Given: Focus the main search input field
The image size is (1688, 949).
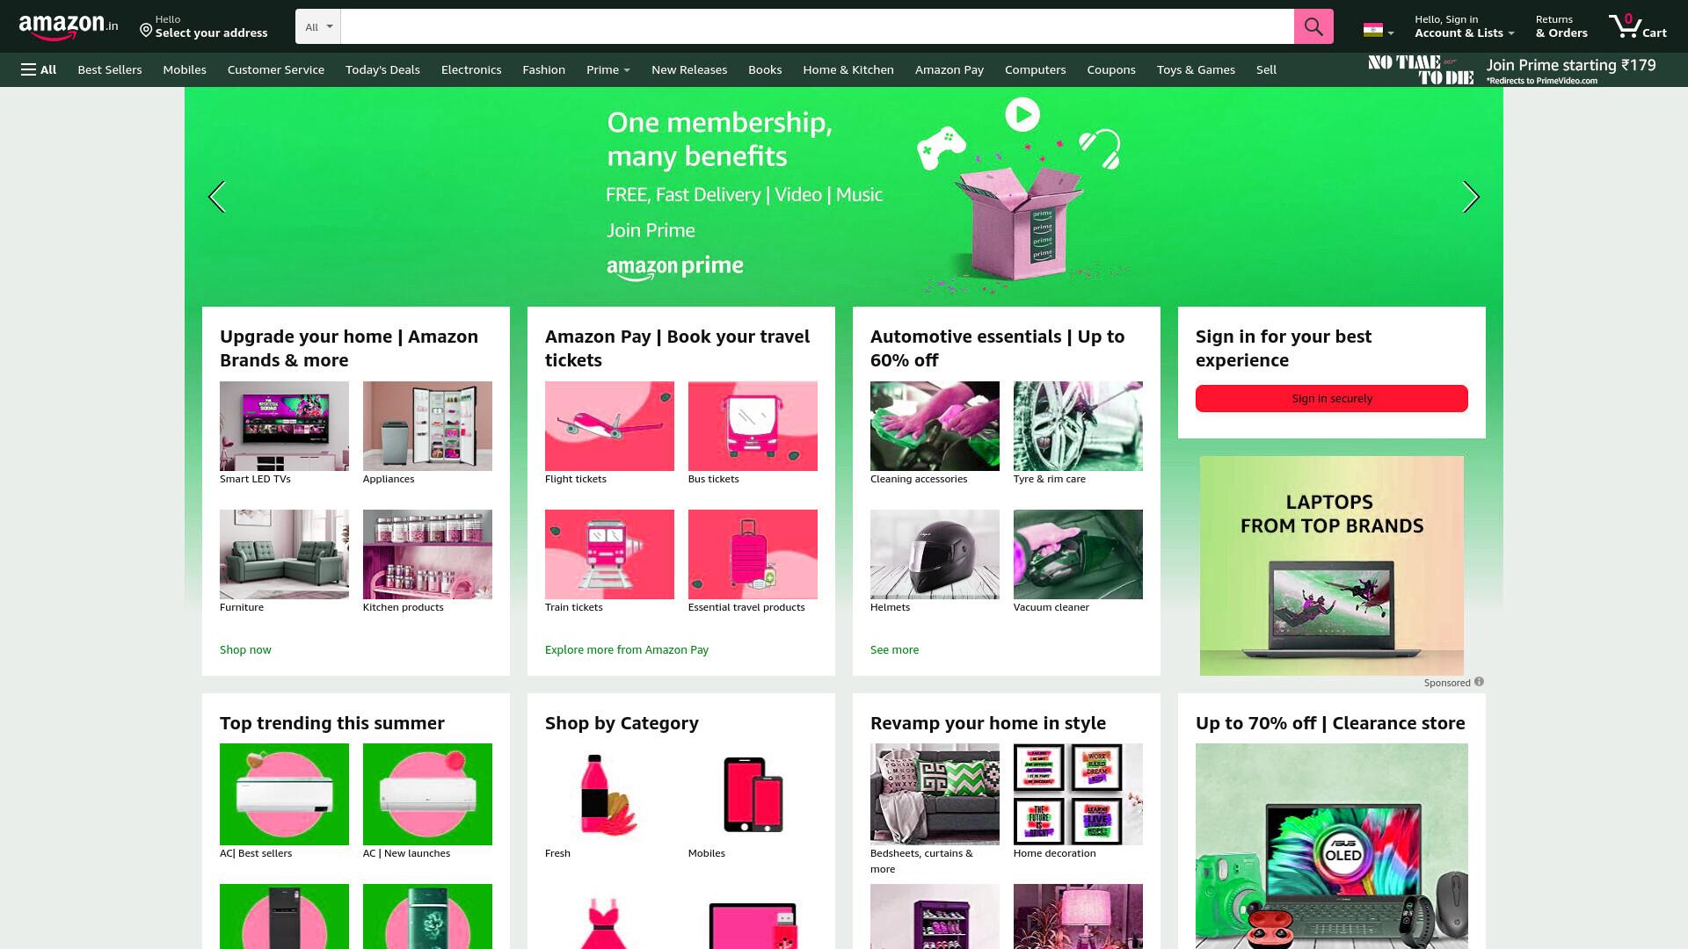Looking at the screenshot, I should click(x=817, y=26).
